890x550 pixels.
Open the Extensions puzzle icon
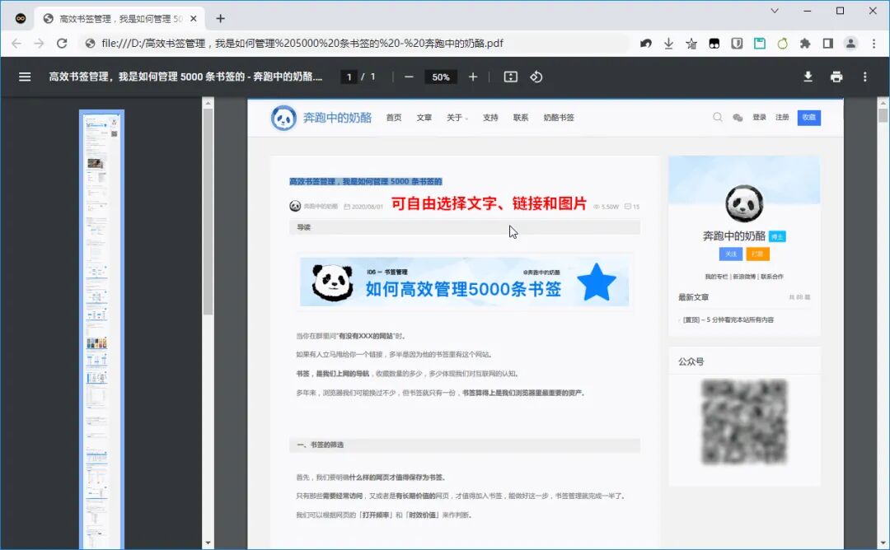click(x=805, y=44)
